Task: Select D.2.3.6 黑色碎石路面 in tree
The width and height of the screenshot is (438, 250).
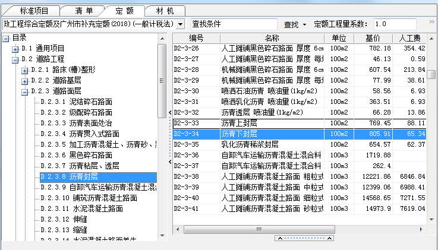Action: point(76,155)
